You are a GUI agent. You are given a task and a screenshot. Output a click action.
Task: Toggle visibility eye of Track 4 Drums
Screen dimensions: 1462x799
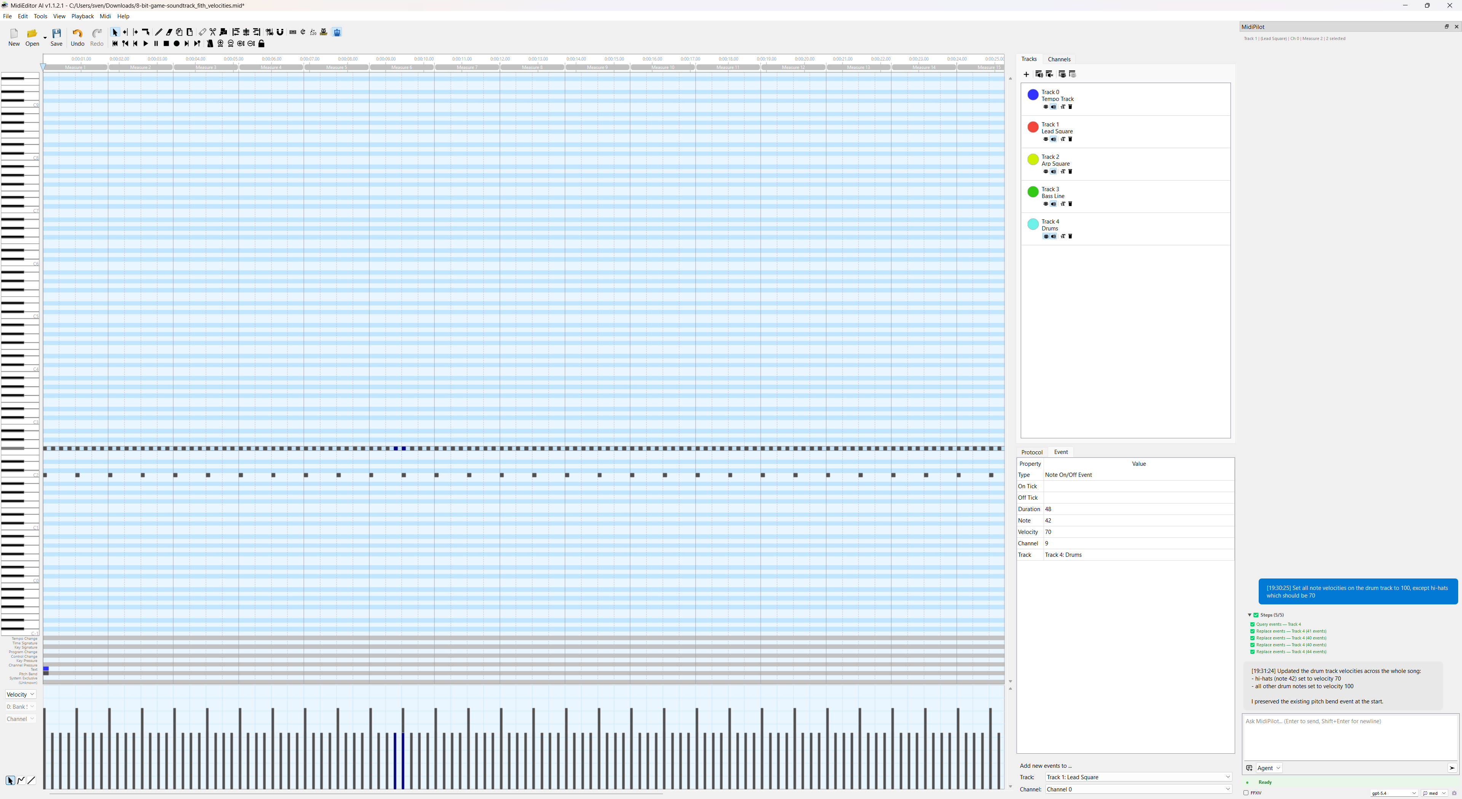click(1045, 236)
